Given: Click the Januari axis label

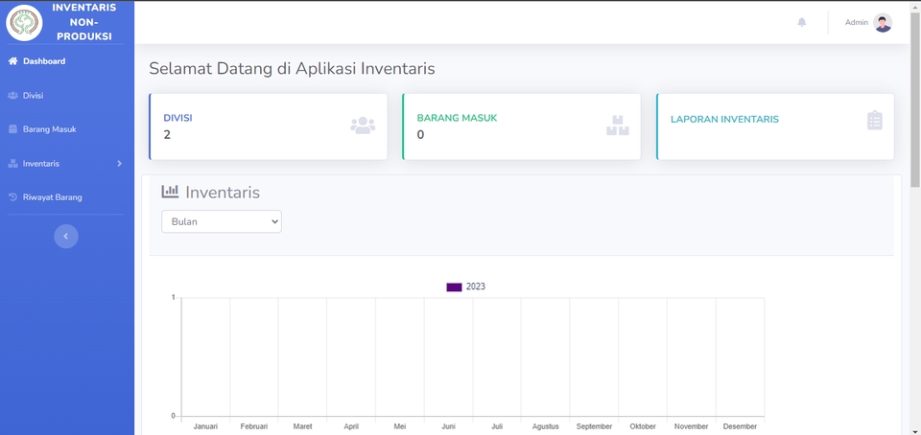Looking at the screenshot, I should (205, 426).
